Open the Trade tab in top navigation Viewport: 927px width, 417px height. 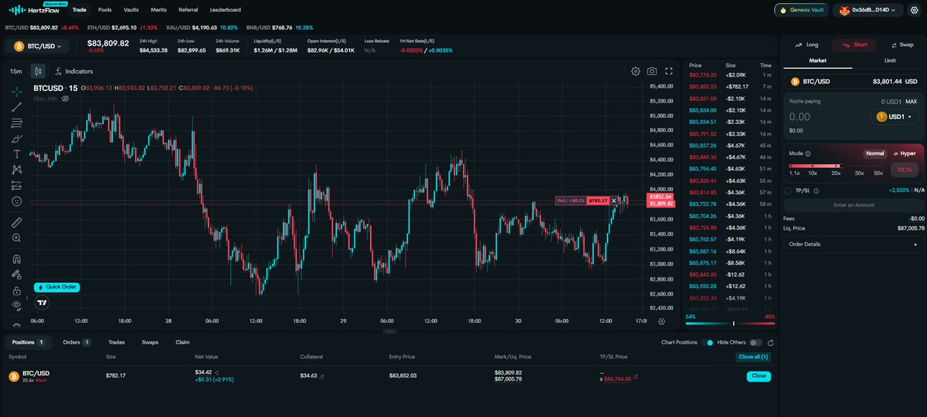coord(80,10)
